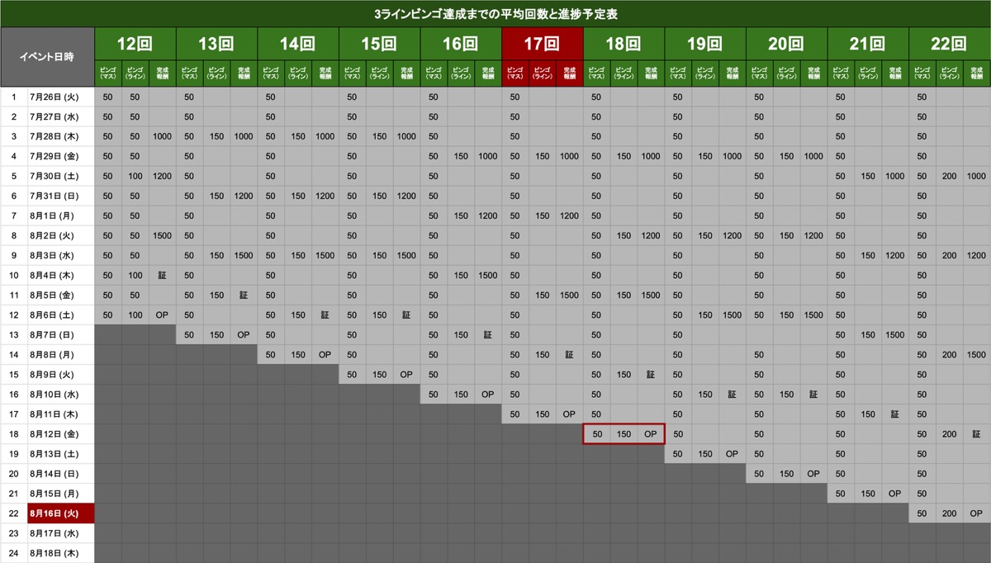Click the 14回 column header
Screen dimensions: 991x563
298,44
